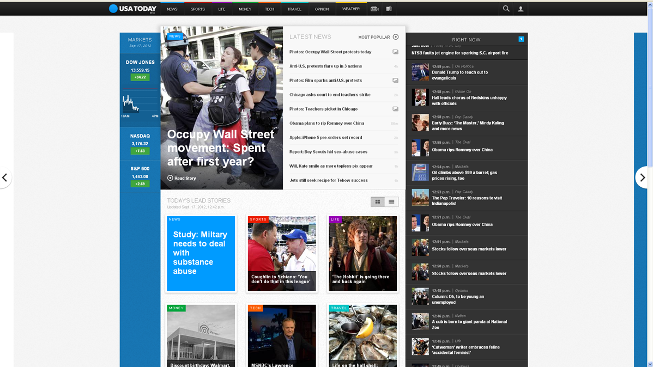Click the newspaper icon beside the video icon
This screenshot has height=367, width=653.
pyautogui.click(x=389, y=9)
